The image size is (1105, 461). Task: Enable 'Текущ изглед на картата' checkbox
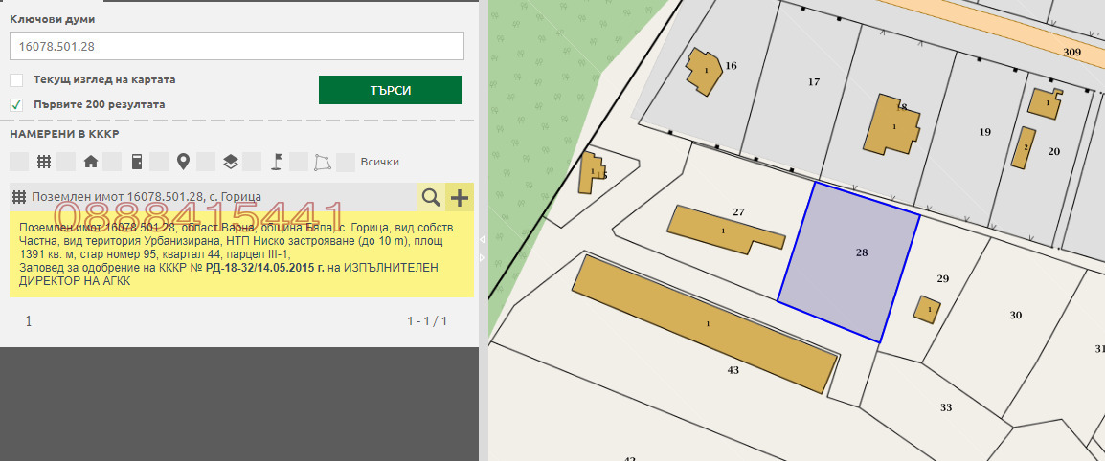pyautogui.click(x=16, y=80)
